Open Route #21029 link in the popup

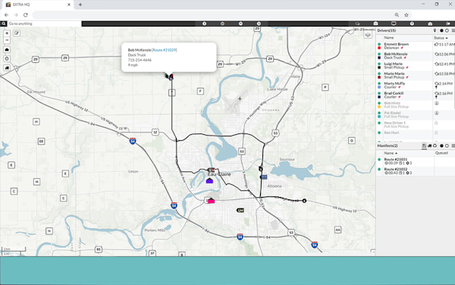[x=165, y=50]
